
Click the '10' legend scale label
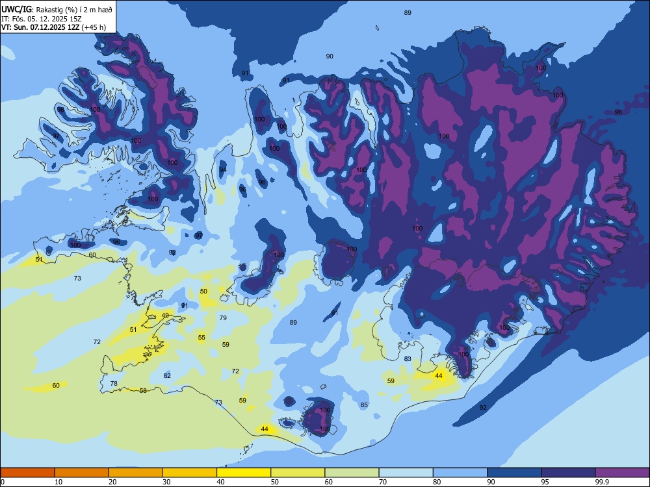click(x=58, y=482)
